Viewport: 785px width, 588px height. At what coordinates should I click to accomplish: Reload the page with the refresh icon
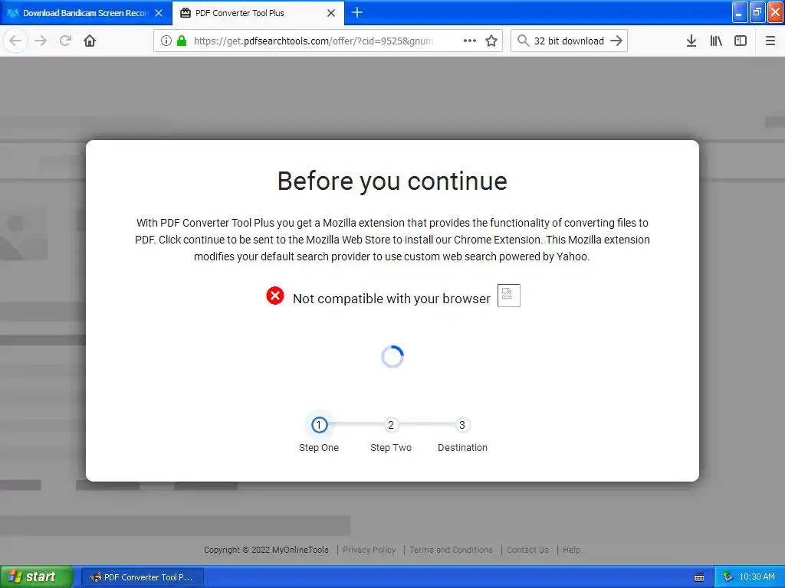(65, 41)
